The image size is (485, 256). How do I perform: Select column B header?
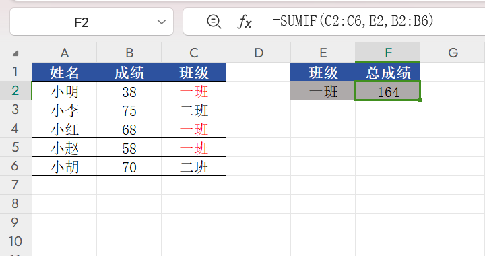click(x=129, y=53)
